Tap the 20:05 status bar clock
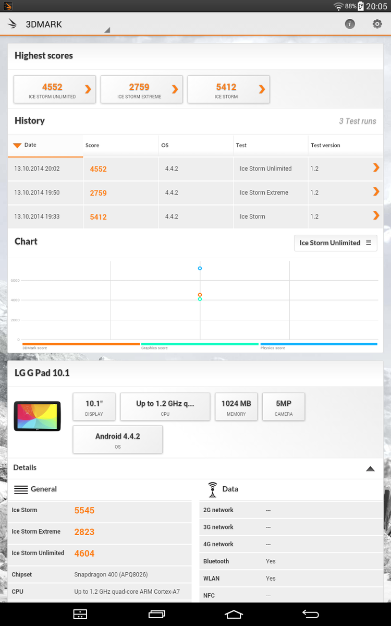The image size is (391, 626). pos(376,6)
